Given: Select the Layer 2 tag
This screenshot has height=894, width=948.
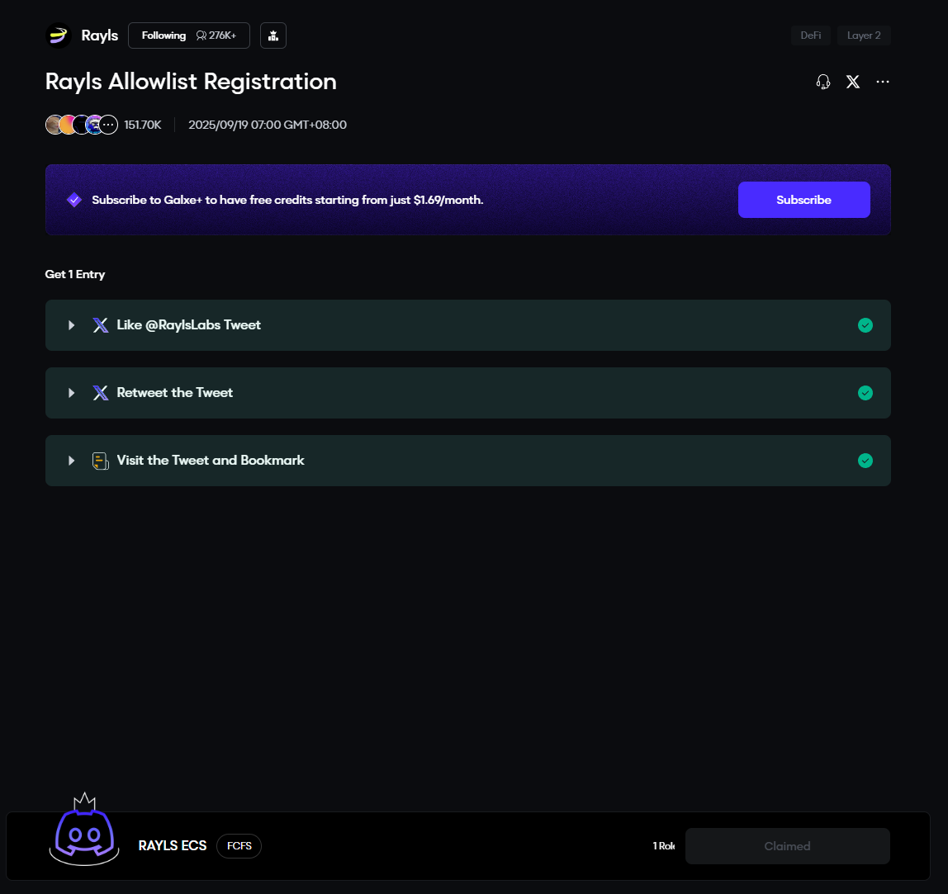Looking at the screenshot, I should click(864, 35).
